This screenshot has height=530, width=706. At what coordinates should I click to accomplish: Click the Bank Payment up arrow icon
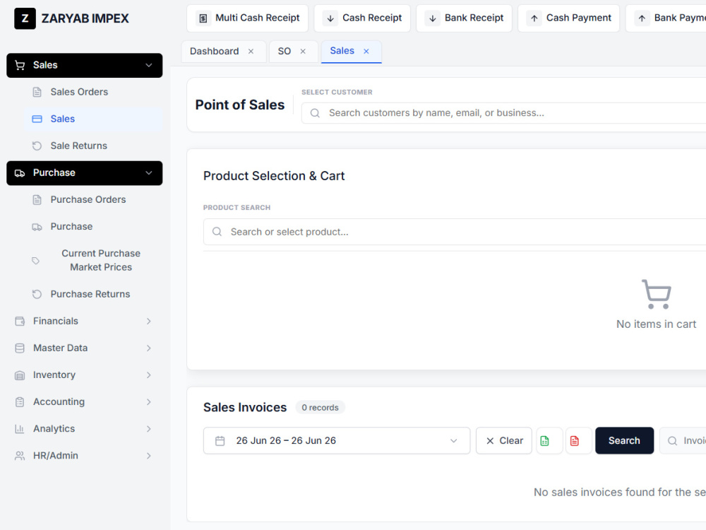[x=642, y=18]
